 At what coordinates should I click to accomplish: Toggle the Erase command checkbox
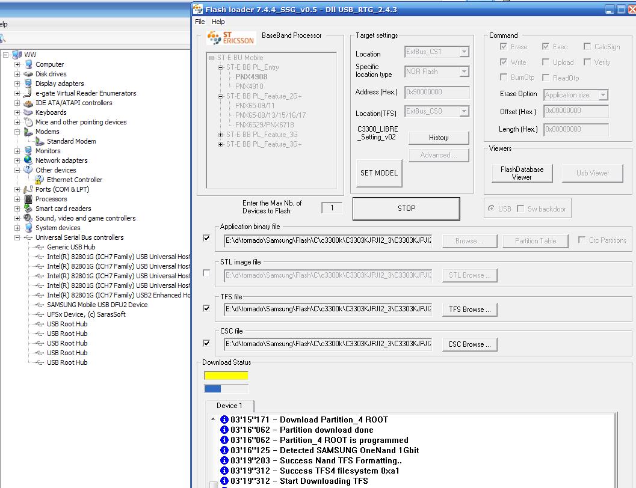pos(504,46)
